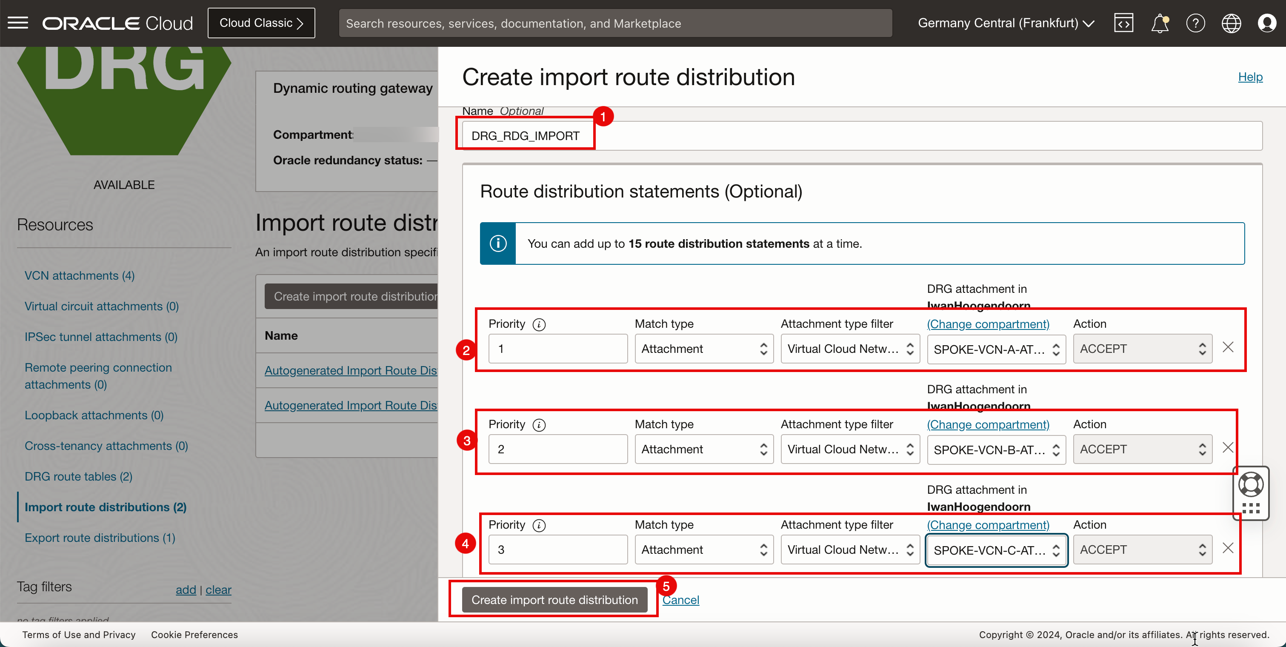Click the Help link top-right corner
This screenshot has width=1286, height=647.
pyautogui.click(x=1251, y=77)
